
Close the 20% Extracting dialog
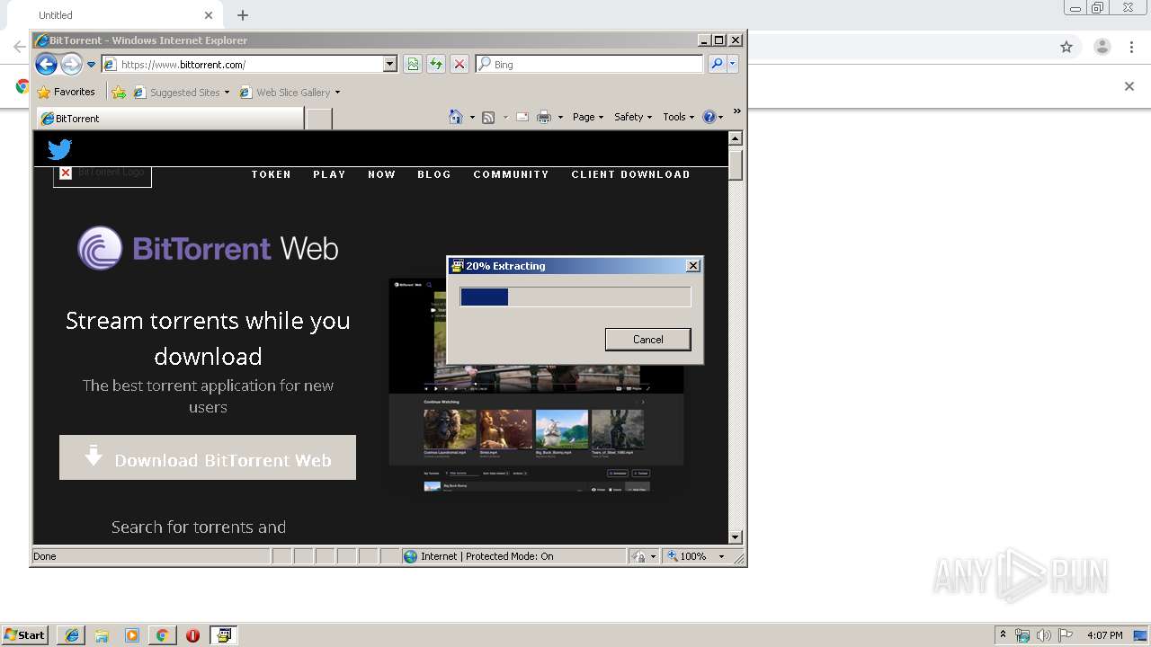[692, 266]
